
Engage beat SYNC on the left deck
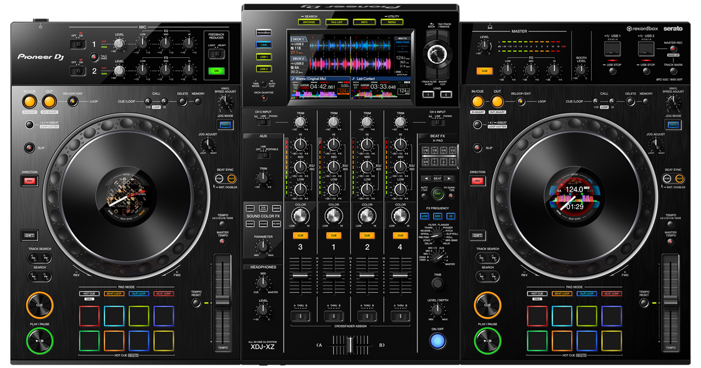(219, 178)
